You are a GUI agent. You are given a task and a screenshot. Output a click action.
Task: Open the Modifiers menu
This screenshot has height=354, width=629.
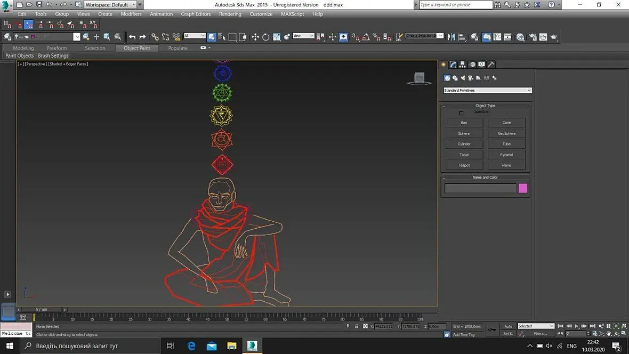click(x=131, y=14)
